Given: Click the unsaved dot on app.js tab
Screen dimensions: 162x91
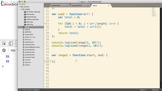Looking at the screenshot, I should [x=109, y=6].
